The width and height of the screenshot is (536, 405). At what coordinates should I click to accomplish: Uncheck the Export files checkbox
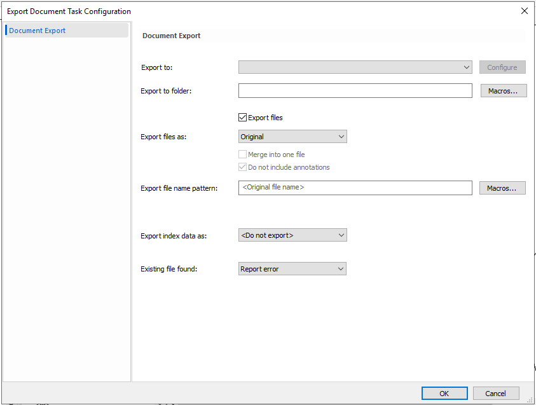[242, 118]
